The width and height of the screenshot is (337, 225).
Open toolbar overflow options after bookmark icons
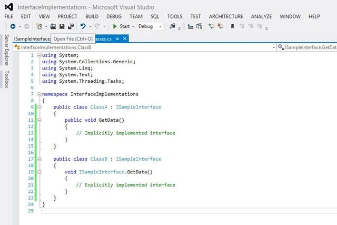point(266,28)
